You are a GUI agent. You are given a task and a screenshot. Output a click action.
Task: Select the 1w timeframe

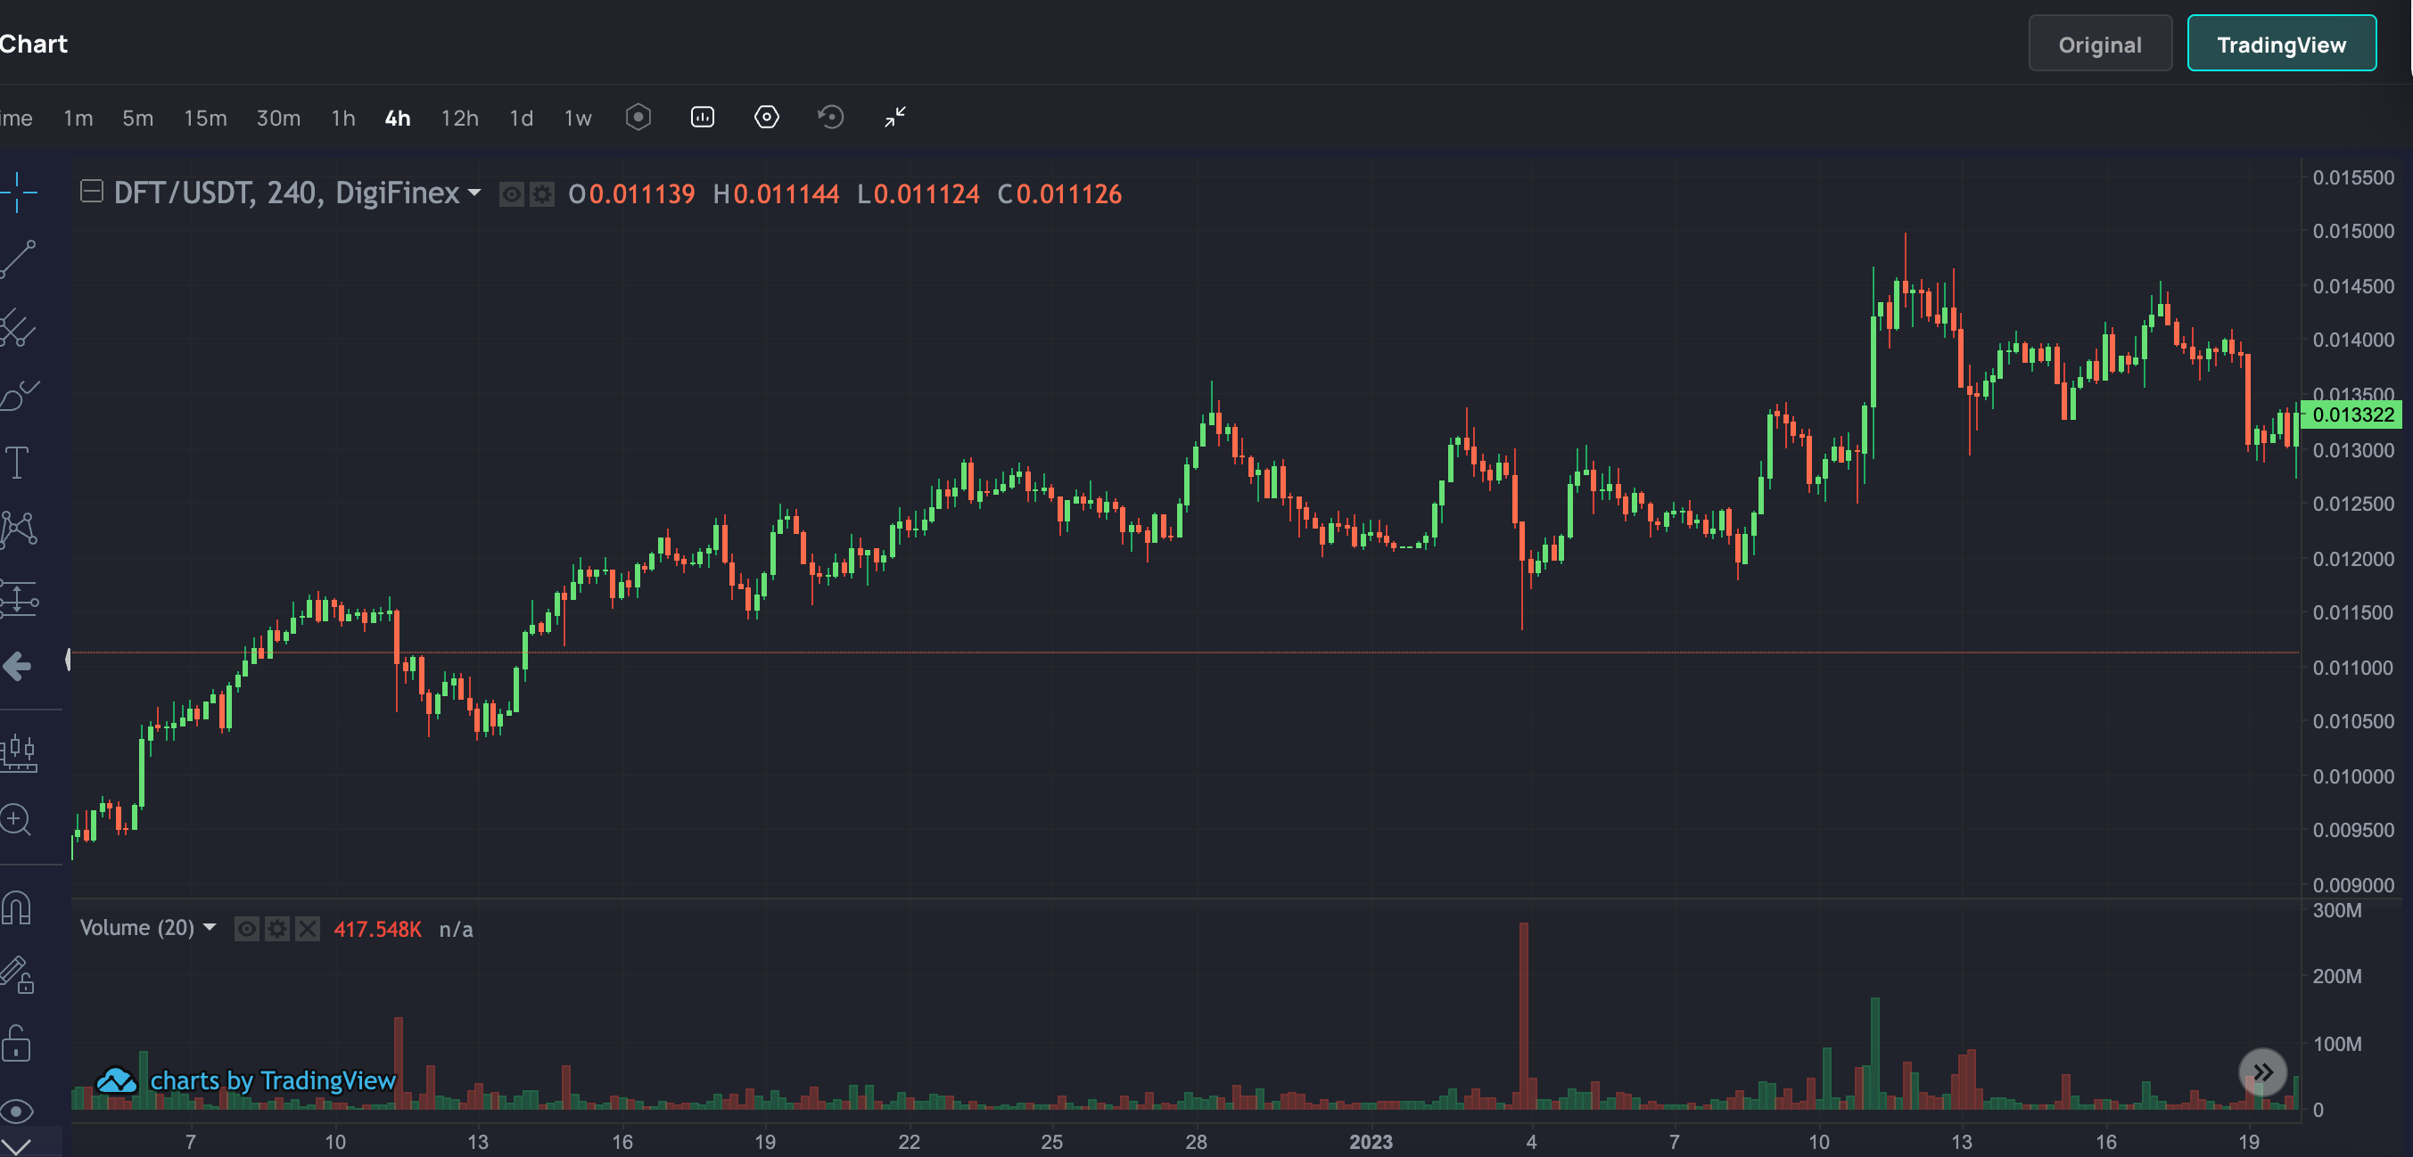tap(578, 118)
